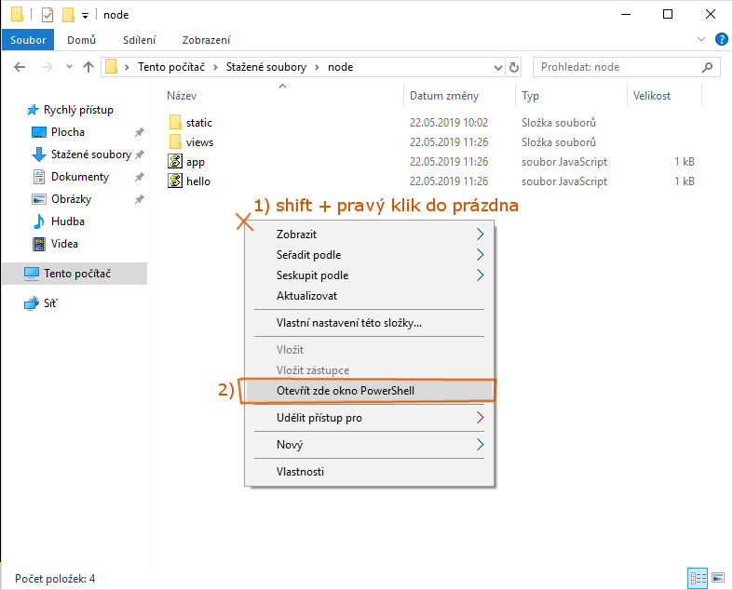Open Plocha in the sidebar
Viewport: 733px width, 590px height.
click(x=68, y=132)
